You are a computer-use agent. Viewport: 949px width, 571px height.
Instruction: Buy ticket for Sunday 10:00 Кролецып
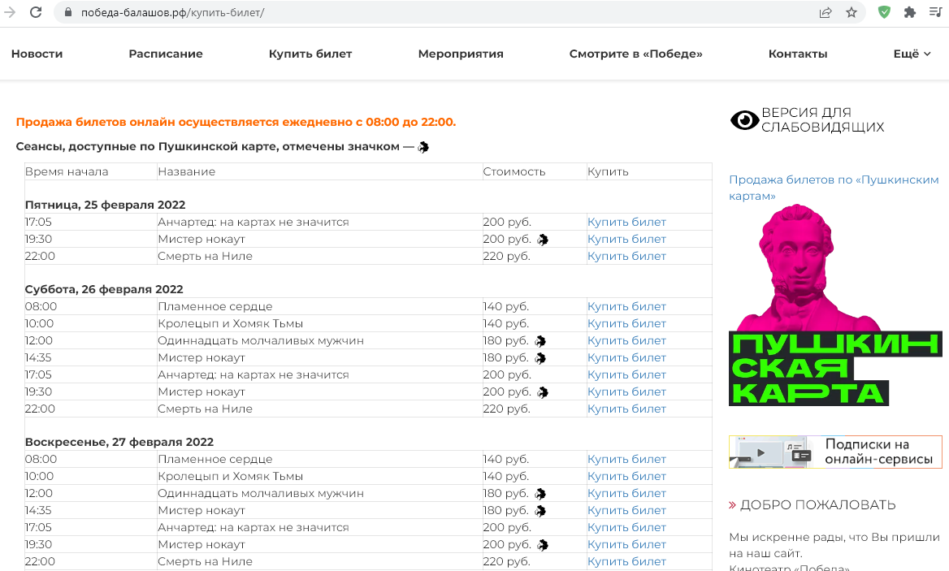click(x=626, y=476)
